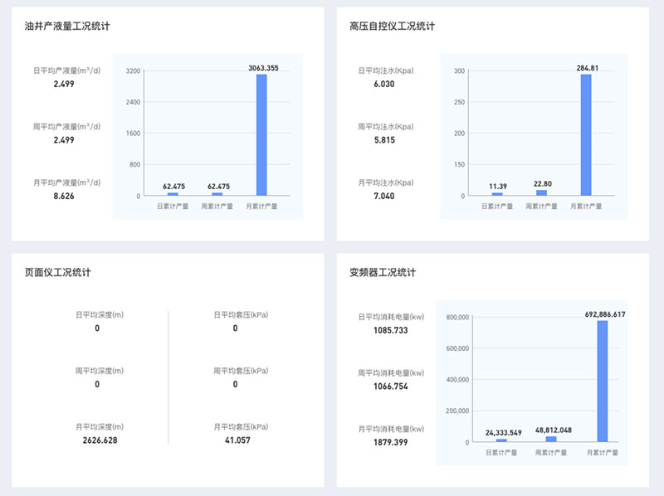Click the 24,333.549 bar in 变频器 chart
The image size is (664, 496).
click(x=502, y=440)
